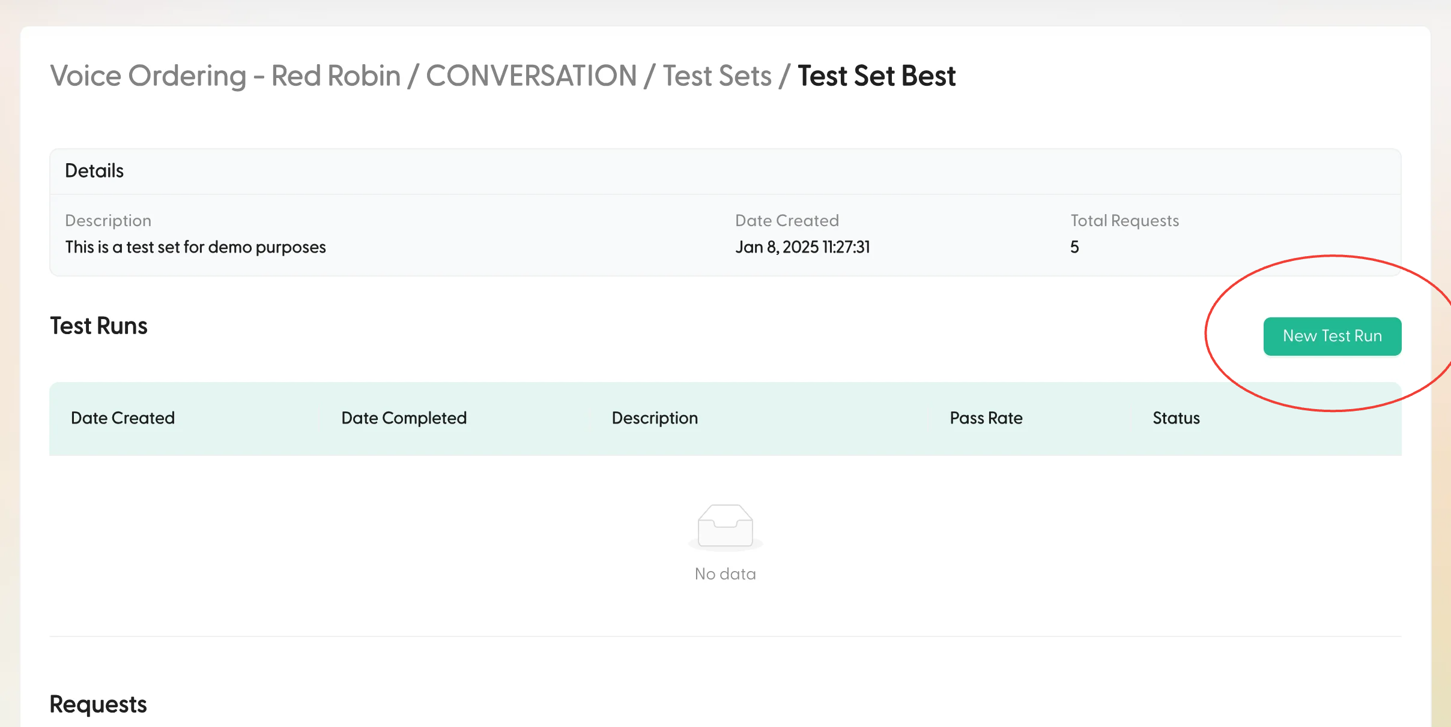Click Pass Rate column header

[986, 418]
